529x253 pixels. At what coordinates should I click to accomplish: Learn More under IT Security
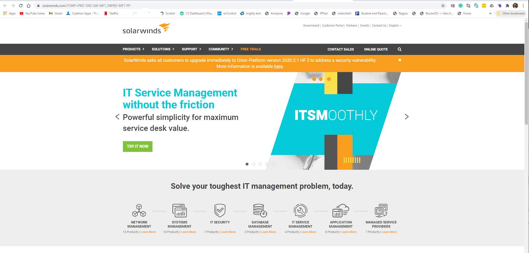point(228,232)
